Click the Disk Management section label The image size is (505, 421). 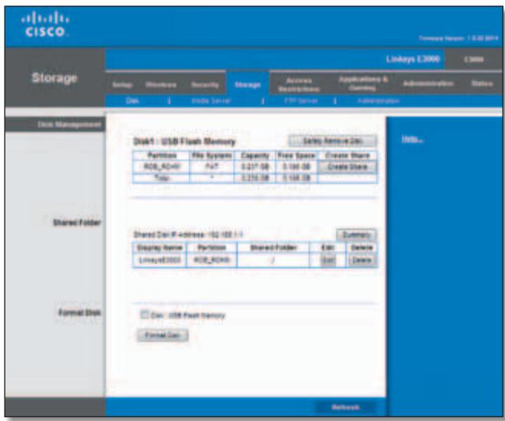pyautogui.click(x=69, y=124)
